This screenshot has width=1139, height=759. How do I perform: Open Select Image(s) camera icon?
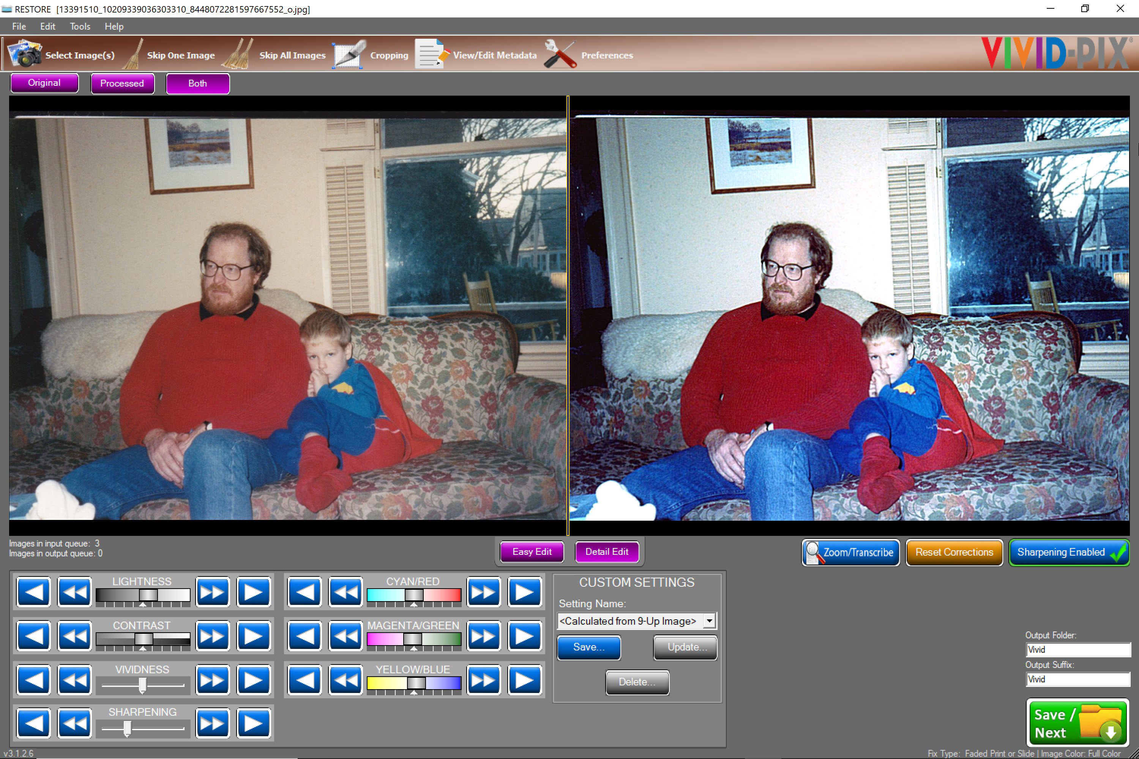pyautogui.click(x=25, y=54)
